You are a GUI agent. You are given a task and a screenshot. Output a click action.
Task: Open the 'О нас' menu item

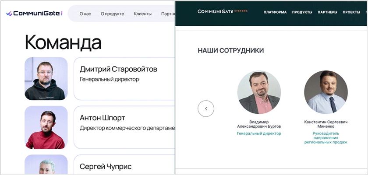[x=85, y=14]
